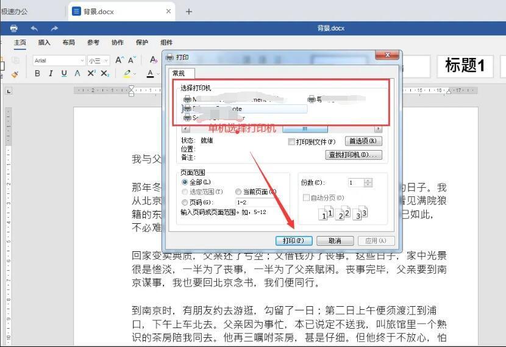Click the 首选项(R) button
Viewport: 506px width, 347px height.
pos(363,141)
